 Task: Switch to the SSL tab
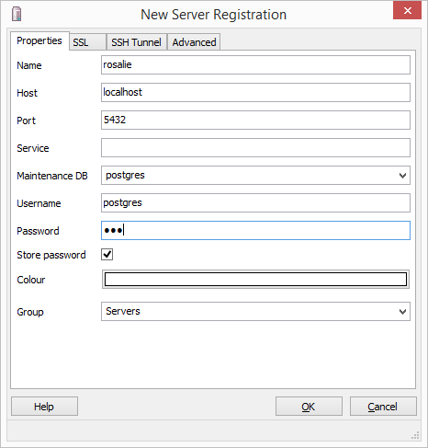coord(88,42)
